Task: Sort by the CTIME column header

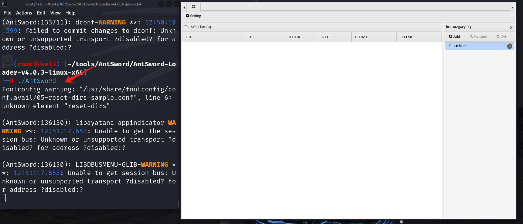Action: pyautogui.click(x=374, y=37)
